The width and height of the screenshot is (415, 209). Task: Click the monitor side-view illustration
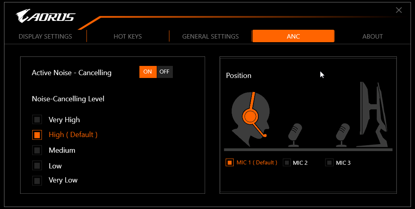pos(374,114)
